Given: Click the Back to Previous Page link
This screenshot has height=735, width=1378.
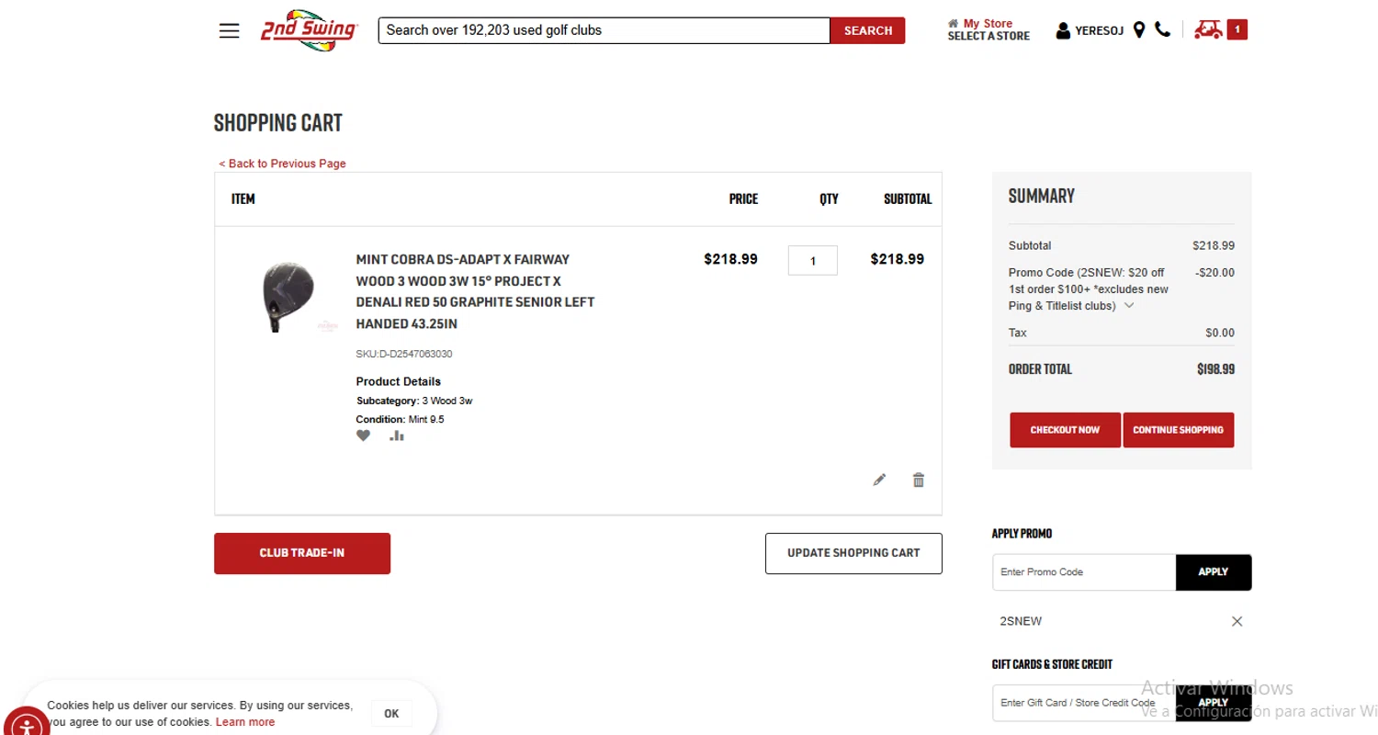Looking at the screenshot, I should (282, 164).
